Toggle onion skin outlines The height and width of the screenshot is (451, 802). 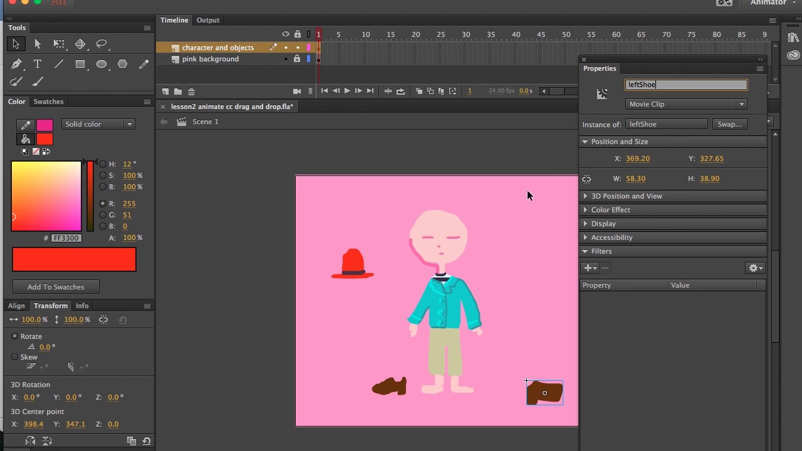click(430, 91)
